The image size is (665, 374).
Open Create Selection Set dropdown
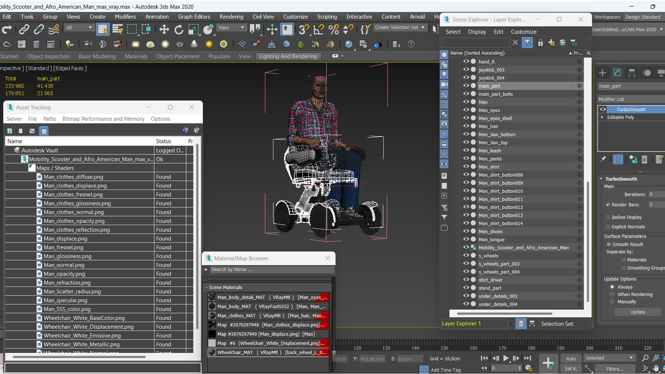[x=400, y=27]
